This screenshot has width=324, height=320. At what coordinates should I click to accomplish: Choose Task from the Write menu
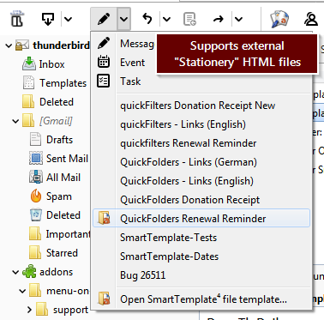[x=130, y=82]
